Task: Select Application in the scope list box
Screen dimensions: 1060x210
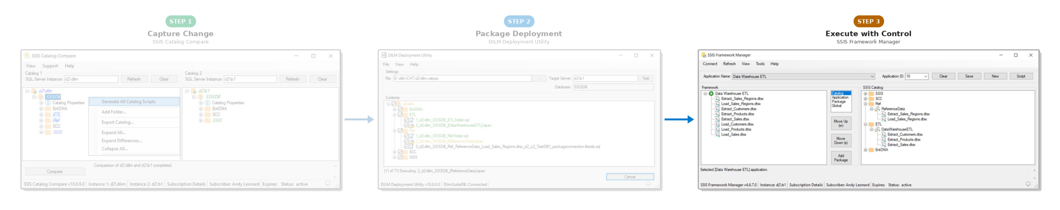Action: tap(840, 98)
